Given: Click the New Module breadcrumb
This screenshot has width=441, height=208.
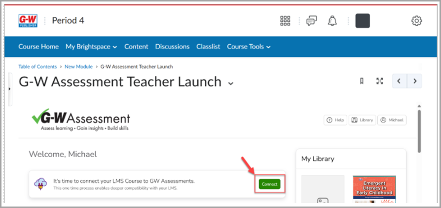Looking at the screenshot, I should click(78, 67).
